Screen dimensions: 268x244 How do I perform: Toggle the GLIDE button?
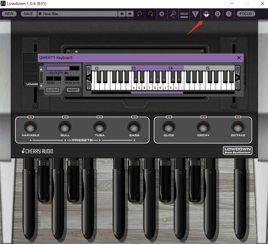click(169, 127)
